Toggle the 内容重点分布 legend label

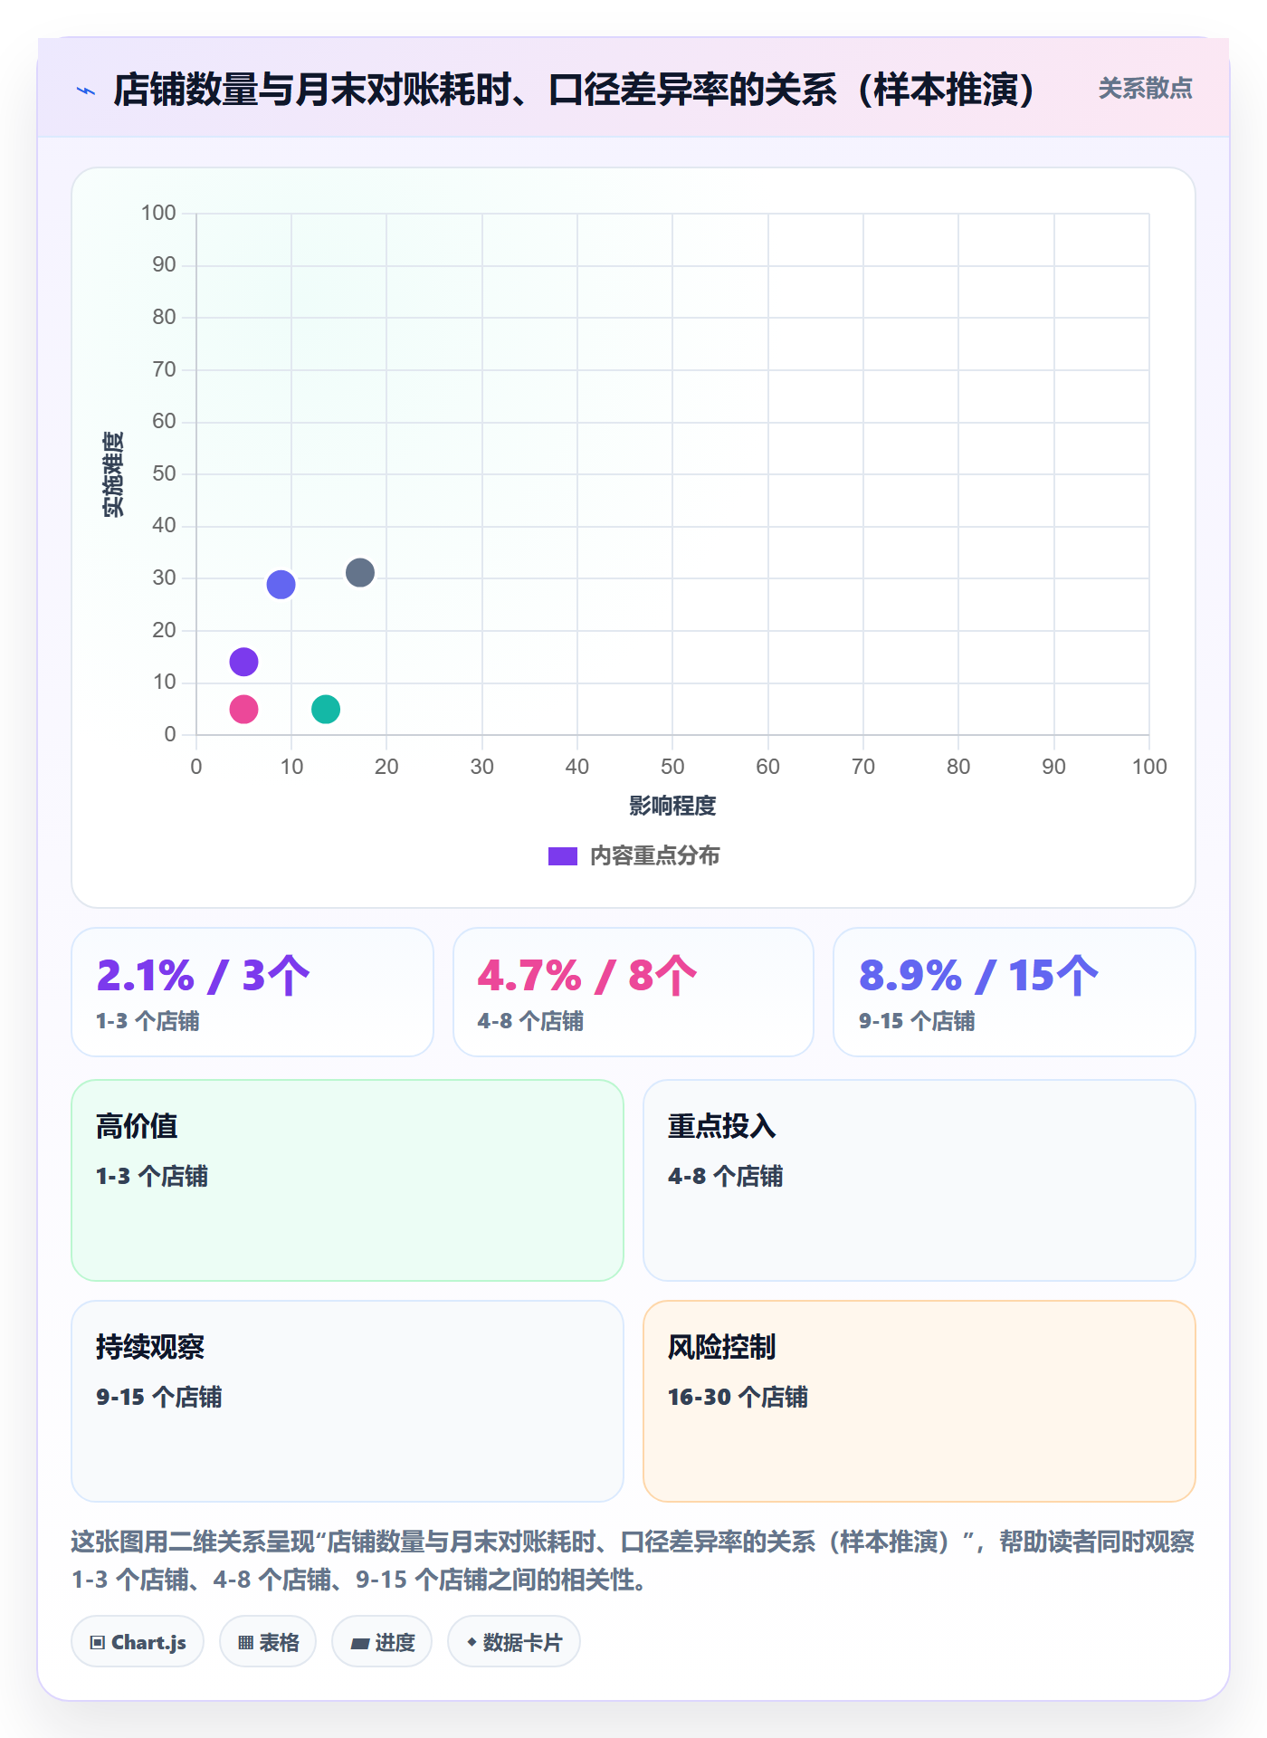[x=654, y=856]
